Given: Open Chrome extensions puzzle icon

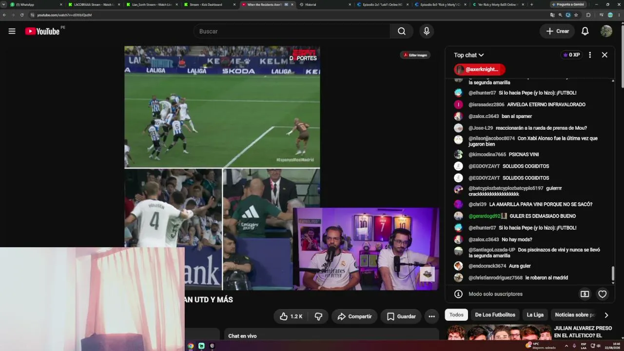Looking at the screenshot, I should pos(588,15).
